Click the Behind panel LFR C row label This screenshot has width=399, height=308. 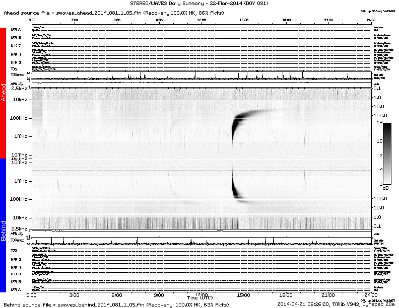(x=16, y=274)
